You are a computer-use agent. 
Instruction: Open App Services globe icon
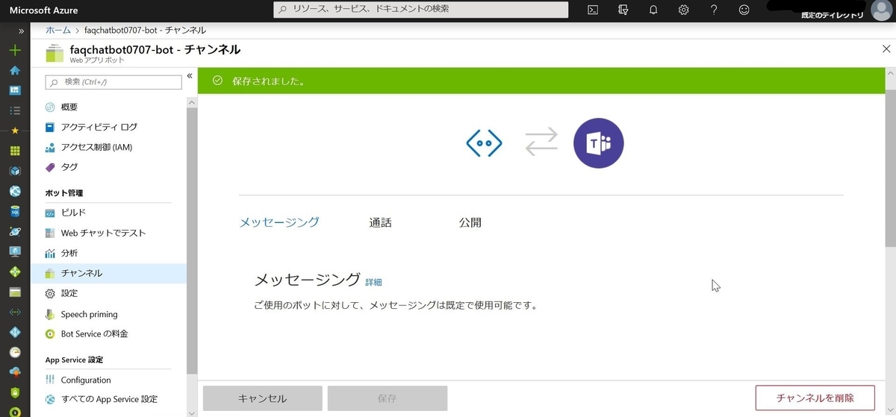tap(15, 191)
